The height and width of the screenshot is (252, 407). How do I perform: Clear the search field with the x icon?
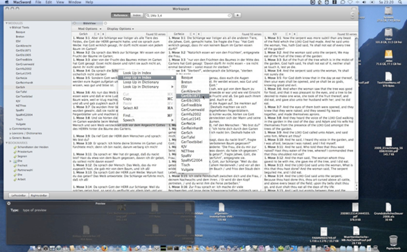coord(229,16)
